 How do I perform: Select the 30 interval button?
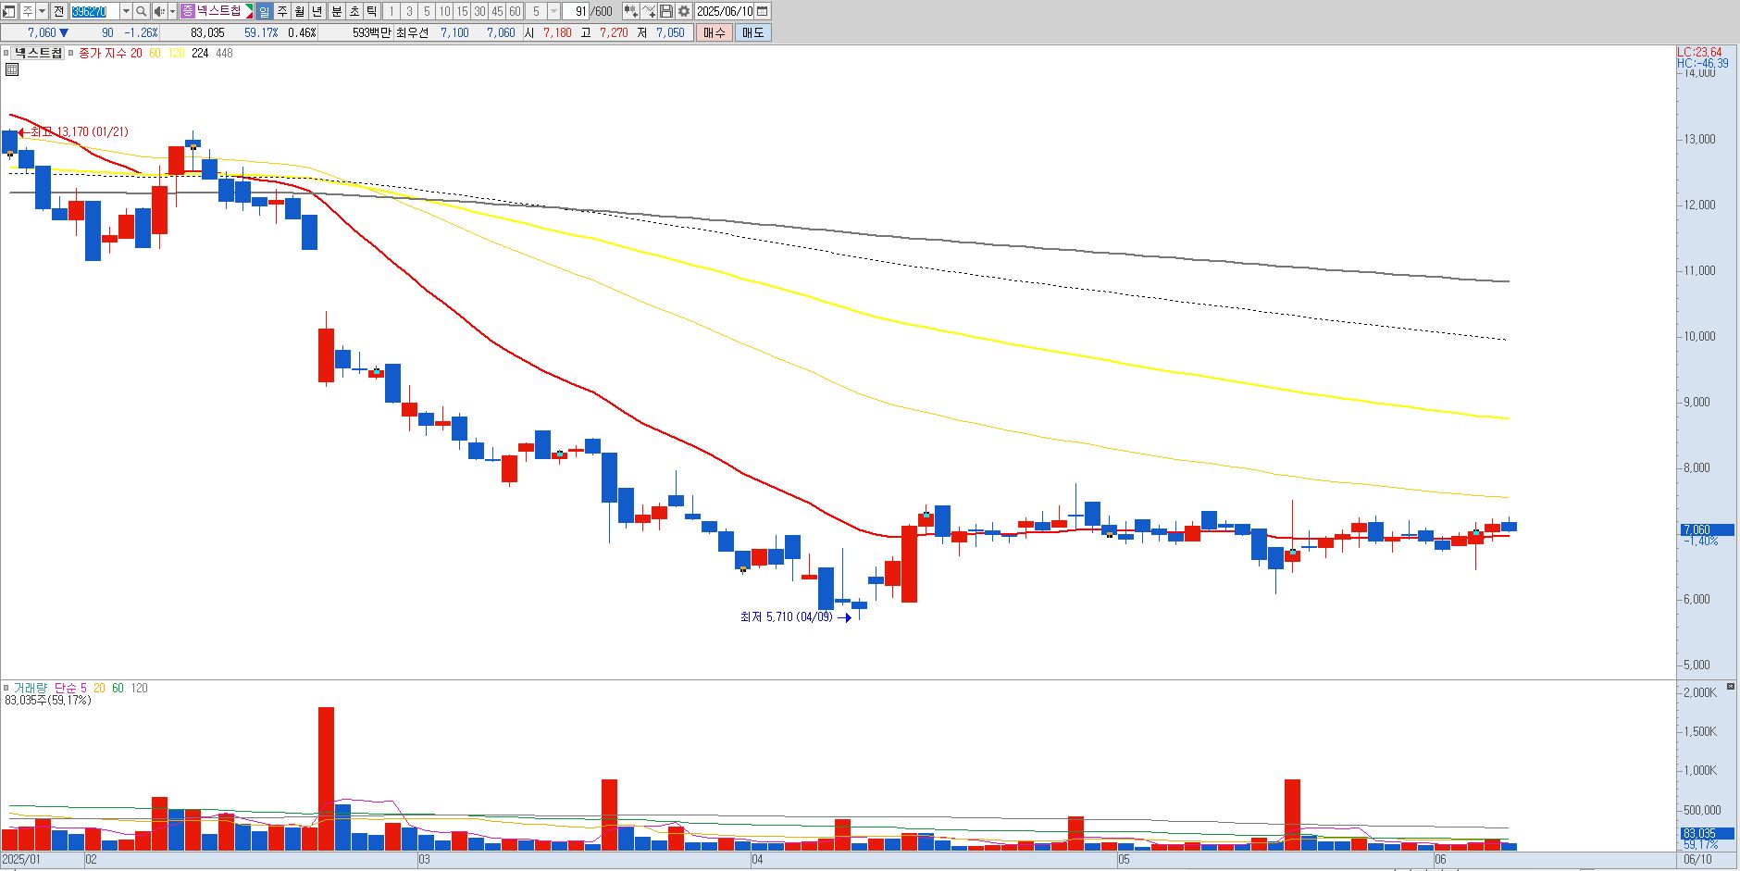[x=479, y=11]
